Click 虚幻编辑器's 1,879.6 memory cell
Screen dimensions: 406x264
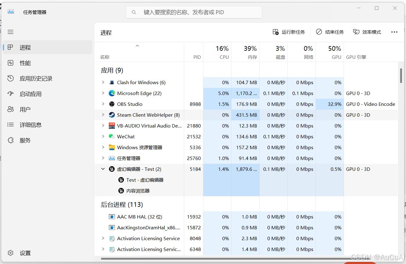[245, 169]
